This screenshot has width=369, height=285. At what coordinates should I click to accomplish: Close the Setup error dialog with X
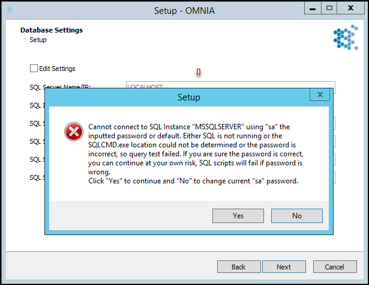click(320, 94)
